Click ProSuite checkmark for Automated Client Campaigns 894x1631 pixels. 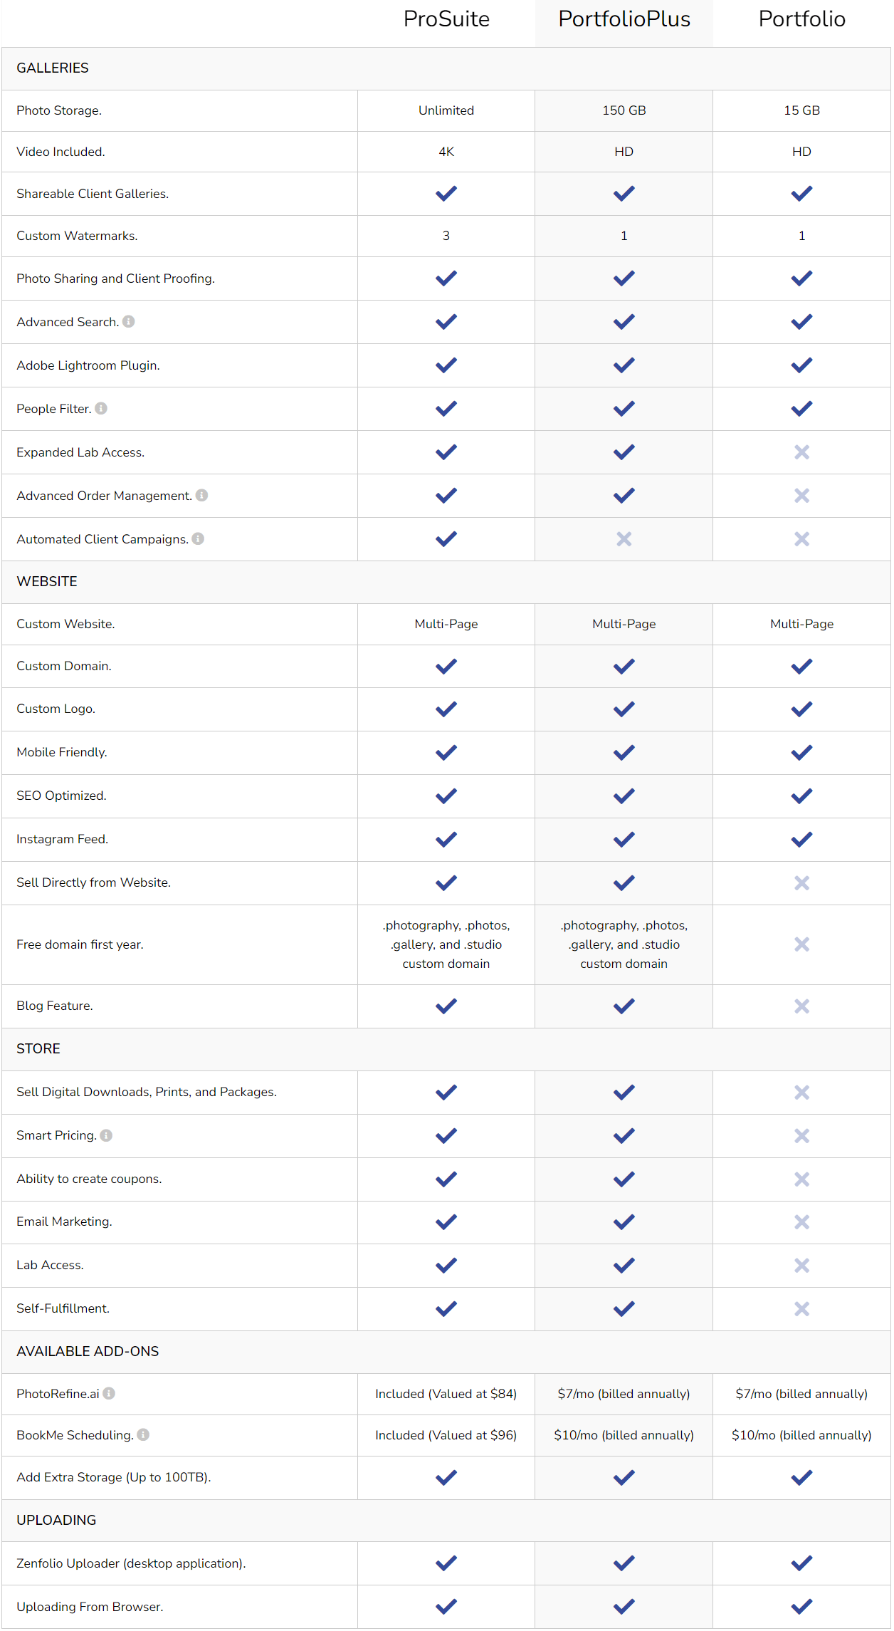point(446,539)
